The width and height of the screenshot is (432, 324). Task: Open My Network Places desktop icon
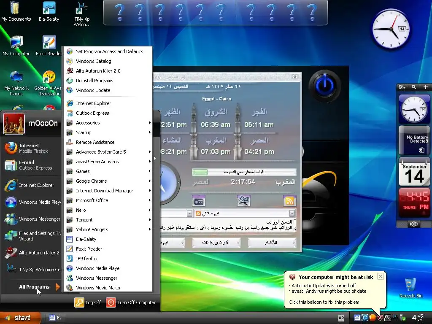(x=16, y=83)
